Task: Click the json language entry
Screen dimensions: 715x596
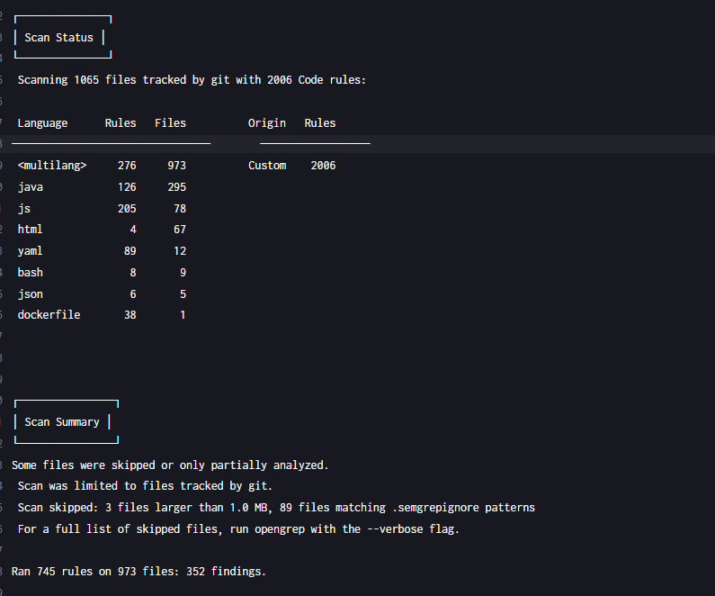Action: pos(31,294)
